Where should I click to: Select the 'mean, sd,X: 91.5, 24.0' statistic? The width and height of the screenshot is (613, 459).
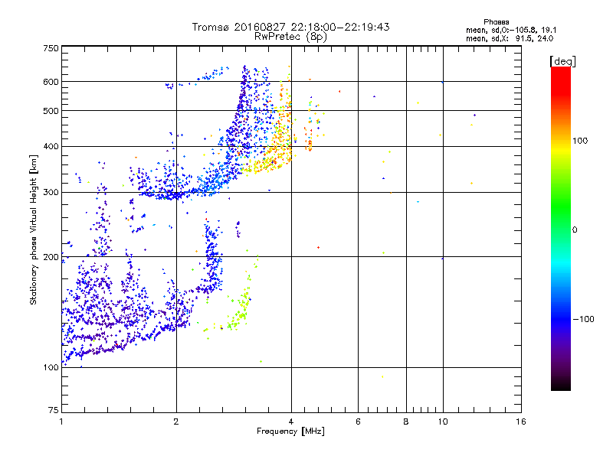pyautogui.click(x=510, y=38)
